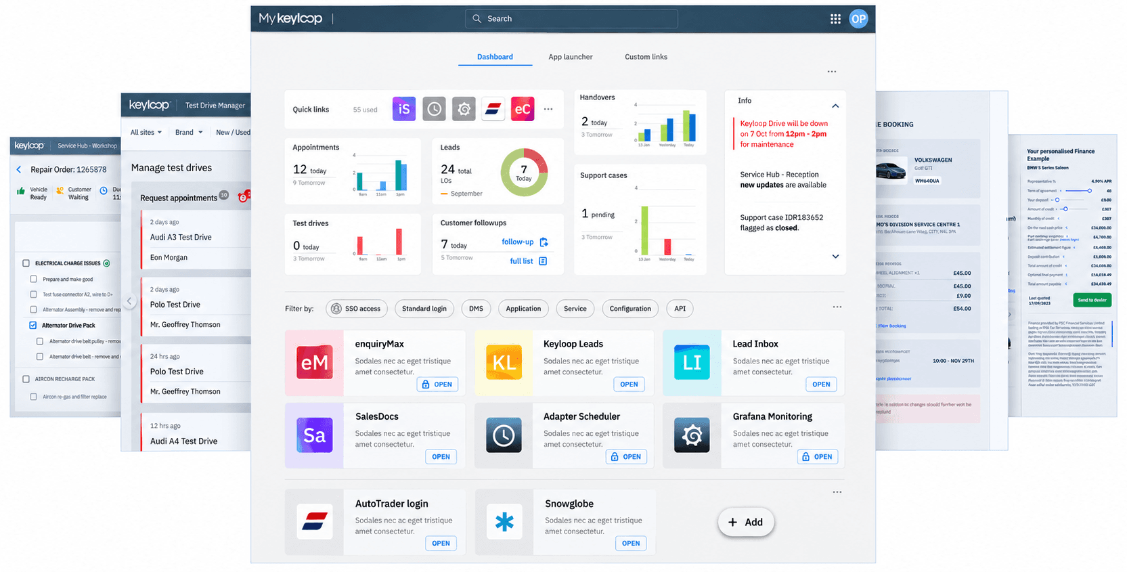
Task: Open quick links more options ellipsis
Action: (548, 109)
